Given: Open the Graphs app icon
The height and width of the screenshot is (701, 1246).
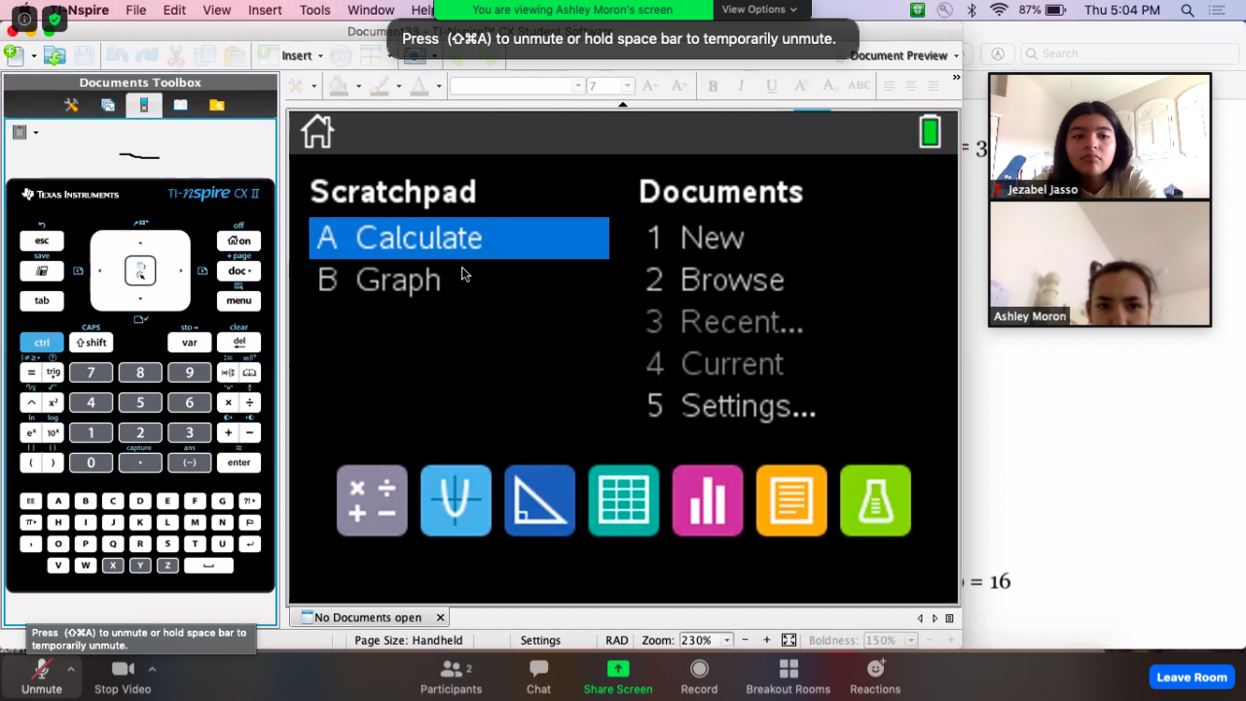Looking at the screenshot, I should pos(456,500).
